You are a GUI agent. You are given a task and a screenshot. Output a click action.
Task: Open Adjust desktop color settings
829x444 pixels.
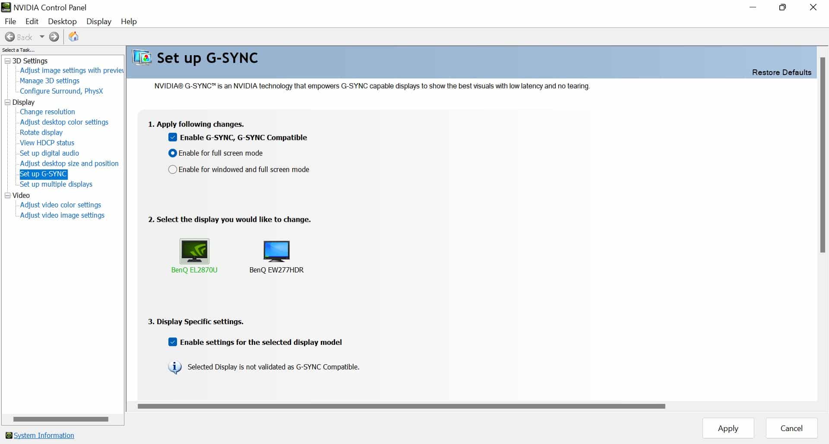coord(64,122)
